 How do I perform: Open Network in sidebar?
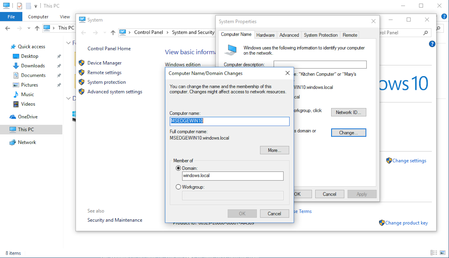point(27,142)
